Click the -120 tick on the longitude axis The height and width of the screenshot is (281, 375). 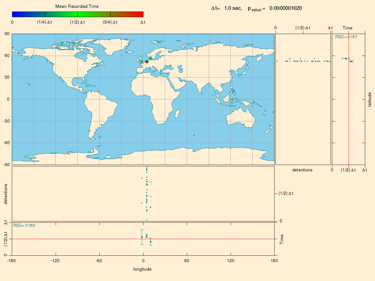pyautogui.click(x=55, y=260)
